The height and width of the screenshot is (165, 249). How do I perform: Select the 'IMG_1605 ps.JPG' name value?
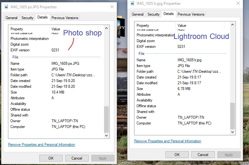[x=65, y=64]
